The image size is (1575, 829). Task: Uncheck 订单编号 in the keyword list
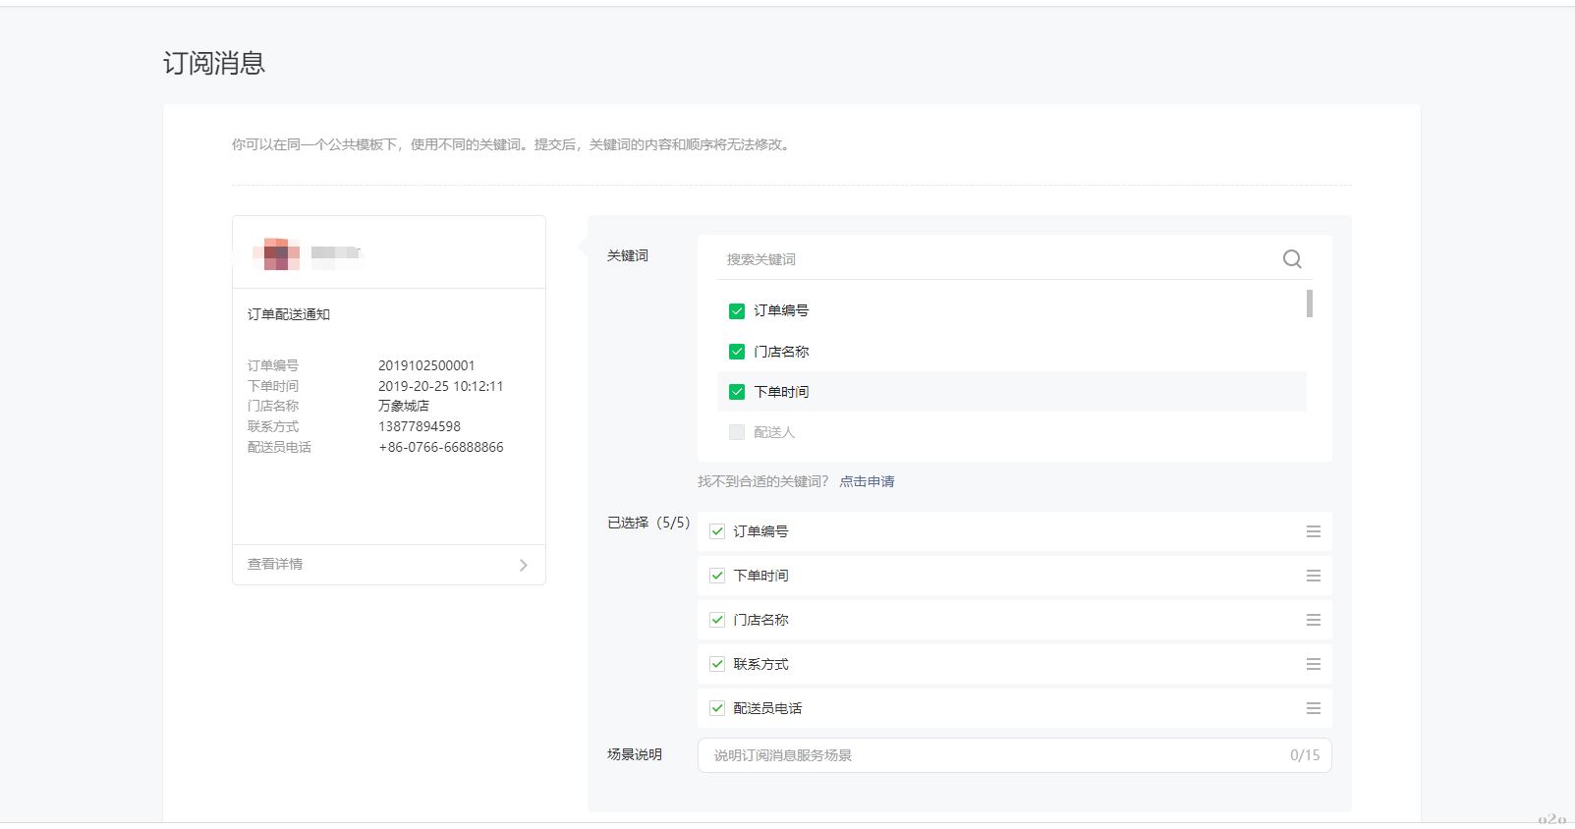pyautogui.click(x=737, y=311)
